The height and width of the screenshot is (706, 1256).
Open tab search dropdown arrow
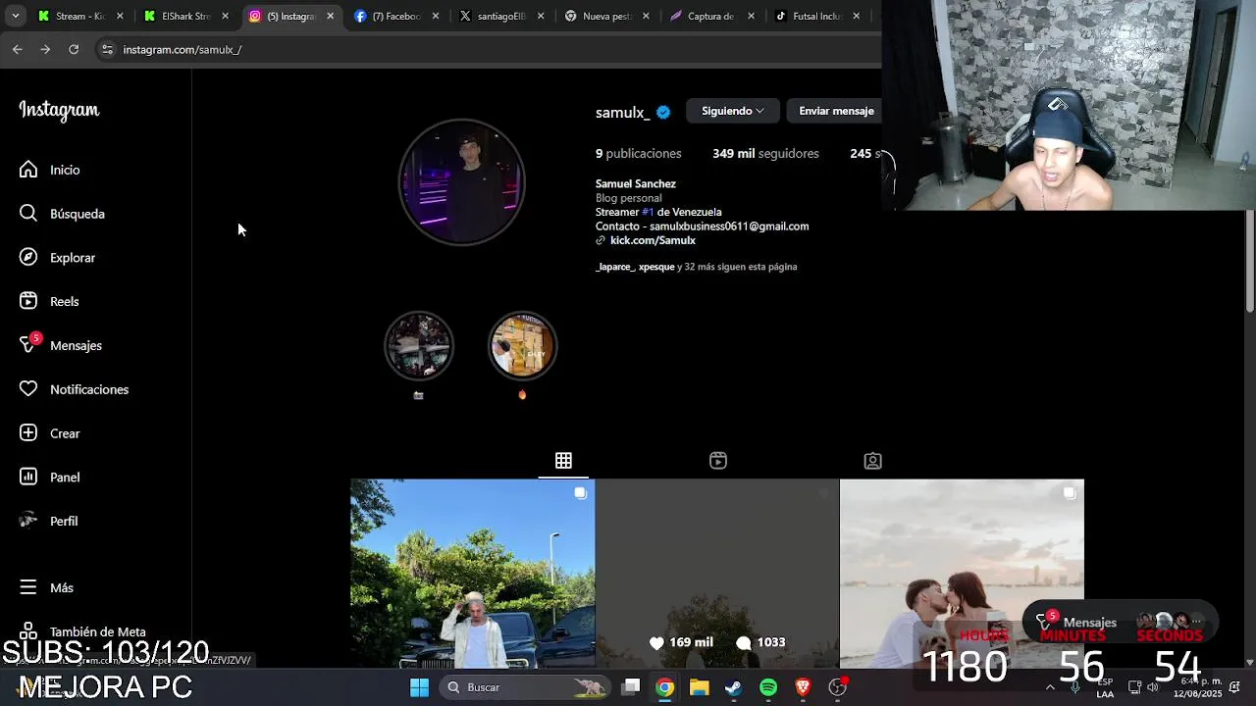(x=15, y=16)
